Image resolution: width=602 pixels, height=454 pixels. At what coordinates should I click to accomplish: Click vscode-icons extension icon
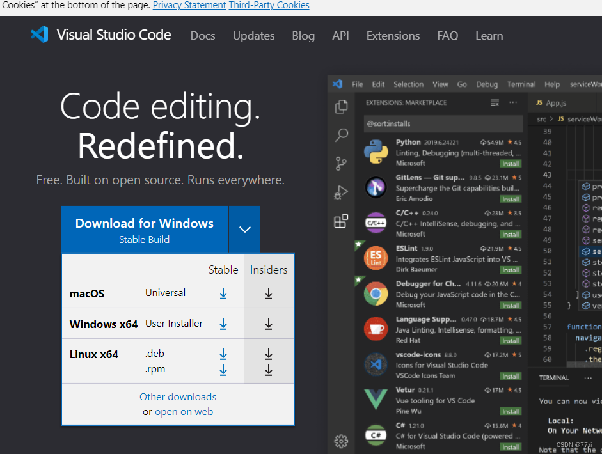(376, 364)
